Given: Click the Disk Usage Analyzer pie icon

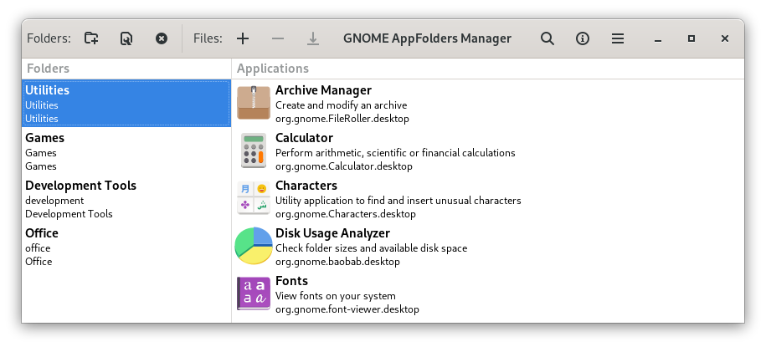Looking at the screenshot, I should point(254,246).
